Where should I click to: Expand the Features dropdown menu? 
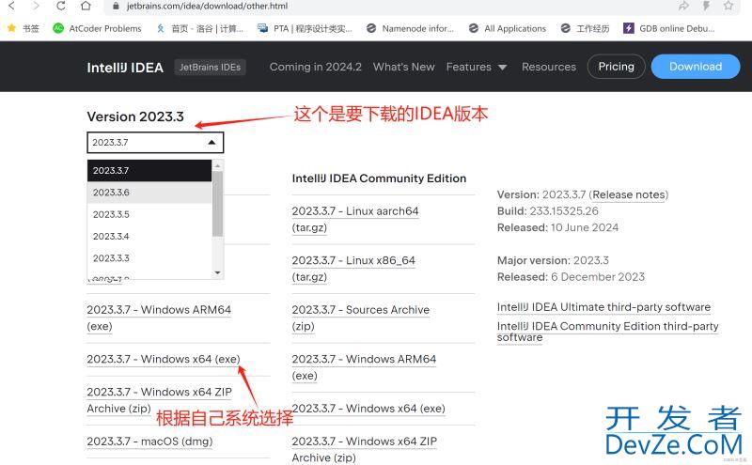(477, 67)
